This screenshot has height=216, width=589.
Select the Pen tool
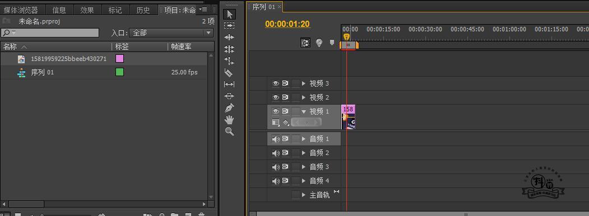tap(229, 108)
